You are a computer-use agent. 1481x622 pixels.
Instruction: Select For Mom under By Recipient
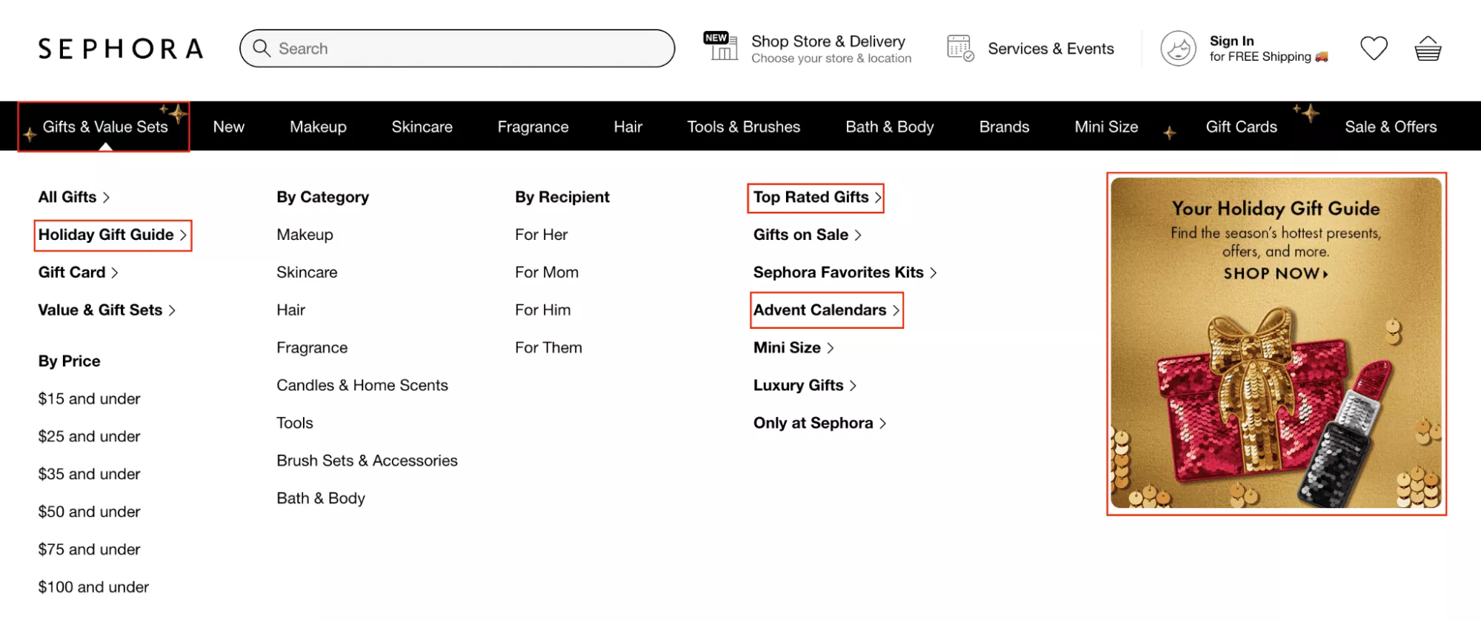547,272
